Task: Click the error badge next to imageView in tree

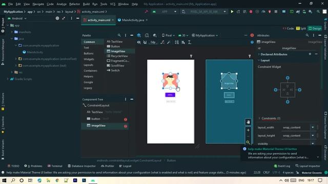Action: click(x=126, y=126)
